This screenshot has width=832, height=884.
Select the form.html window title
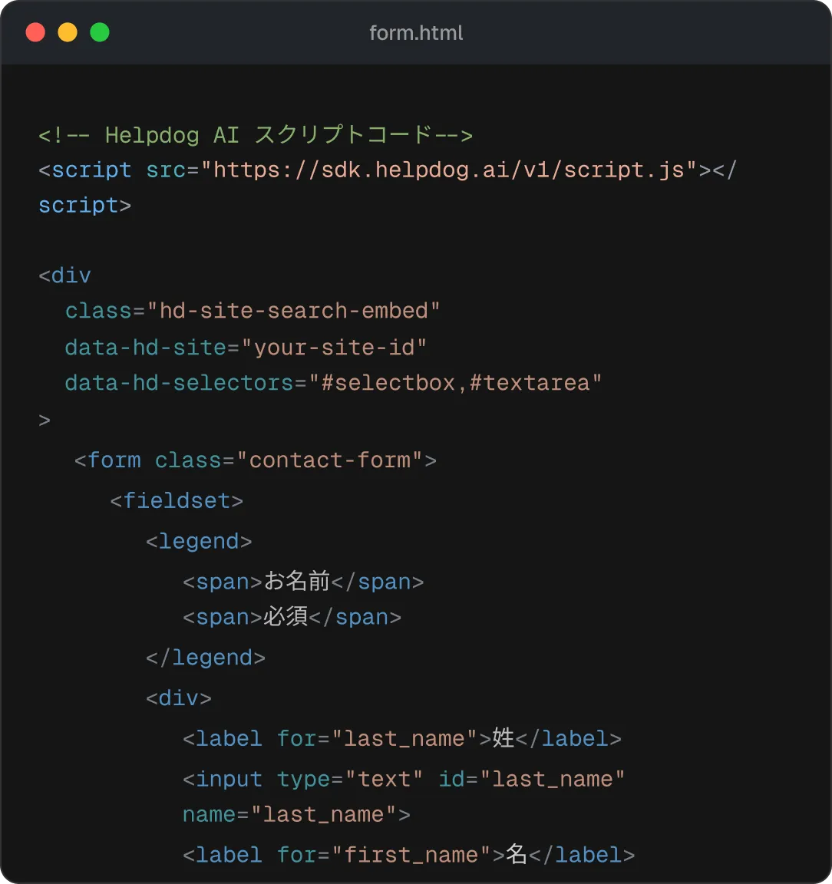416,33
